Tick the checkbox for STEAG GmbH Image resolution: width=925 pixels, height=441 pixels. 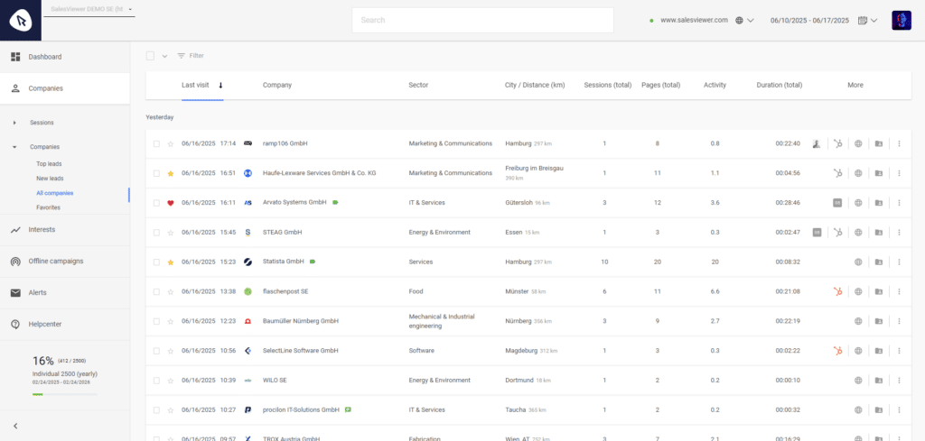tap(156, 232)
